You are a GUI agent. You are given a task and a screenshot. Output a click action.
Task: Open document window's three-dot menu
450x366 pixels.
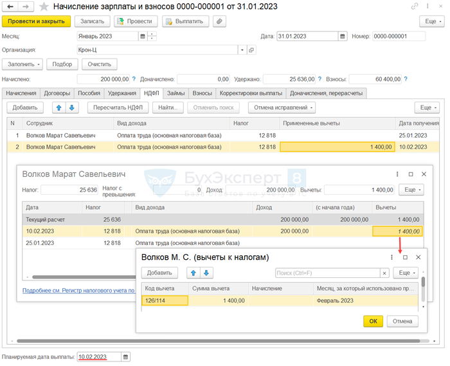tap(428, 6)
